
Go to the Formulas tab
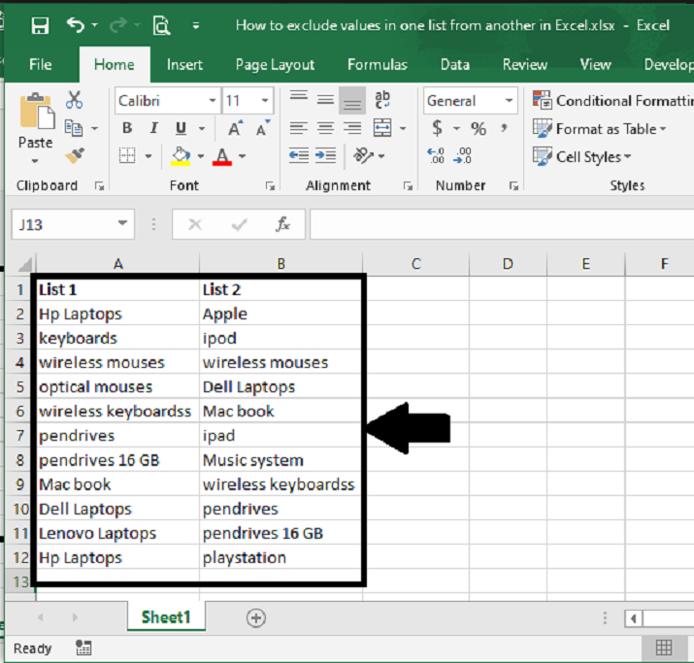coord(378,65)
